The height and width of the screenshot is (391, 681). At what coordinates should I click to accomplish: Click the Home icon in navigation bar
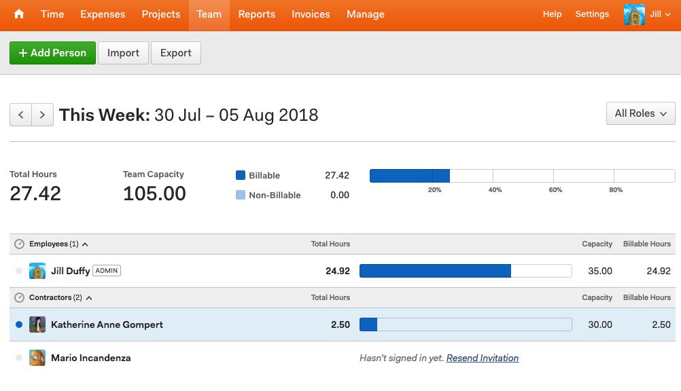[19, 14]
